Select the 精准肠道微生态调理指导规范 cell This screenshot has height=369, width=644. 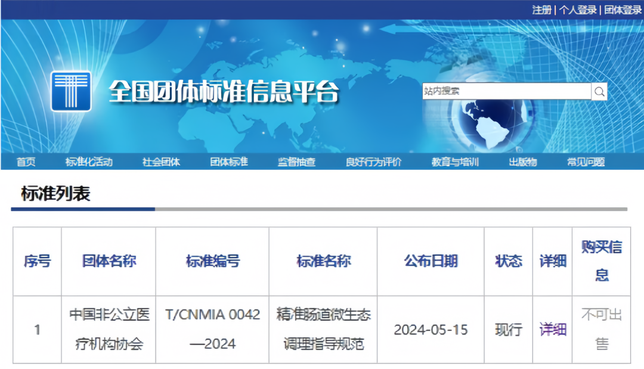point(324,329)
